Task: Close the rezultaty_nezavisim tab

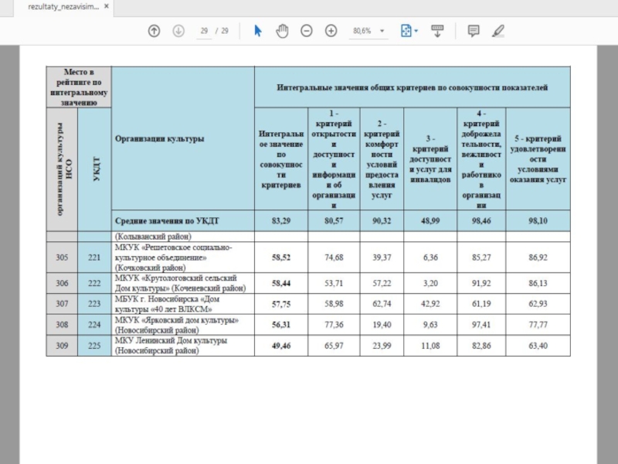Action: coord(113,6)
